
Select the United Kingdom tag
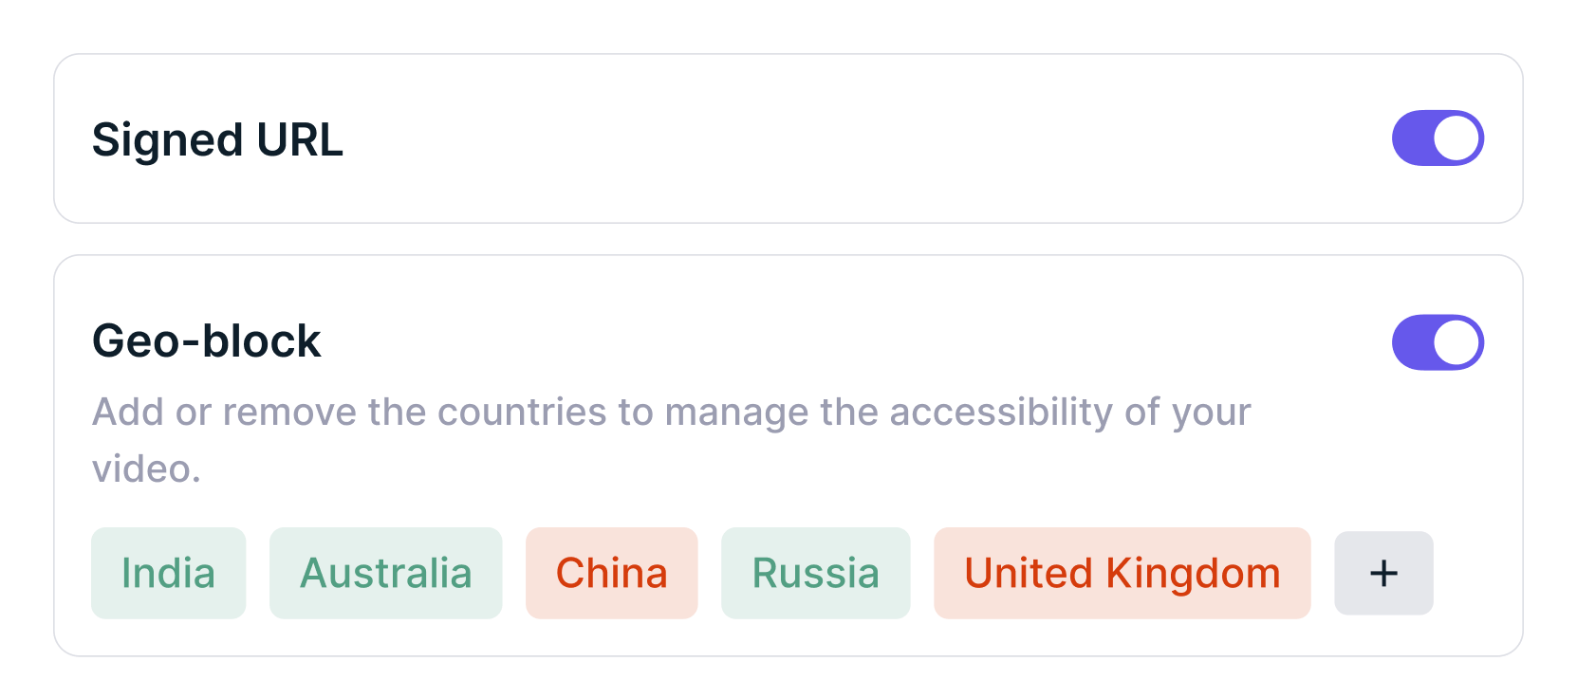1122,574
